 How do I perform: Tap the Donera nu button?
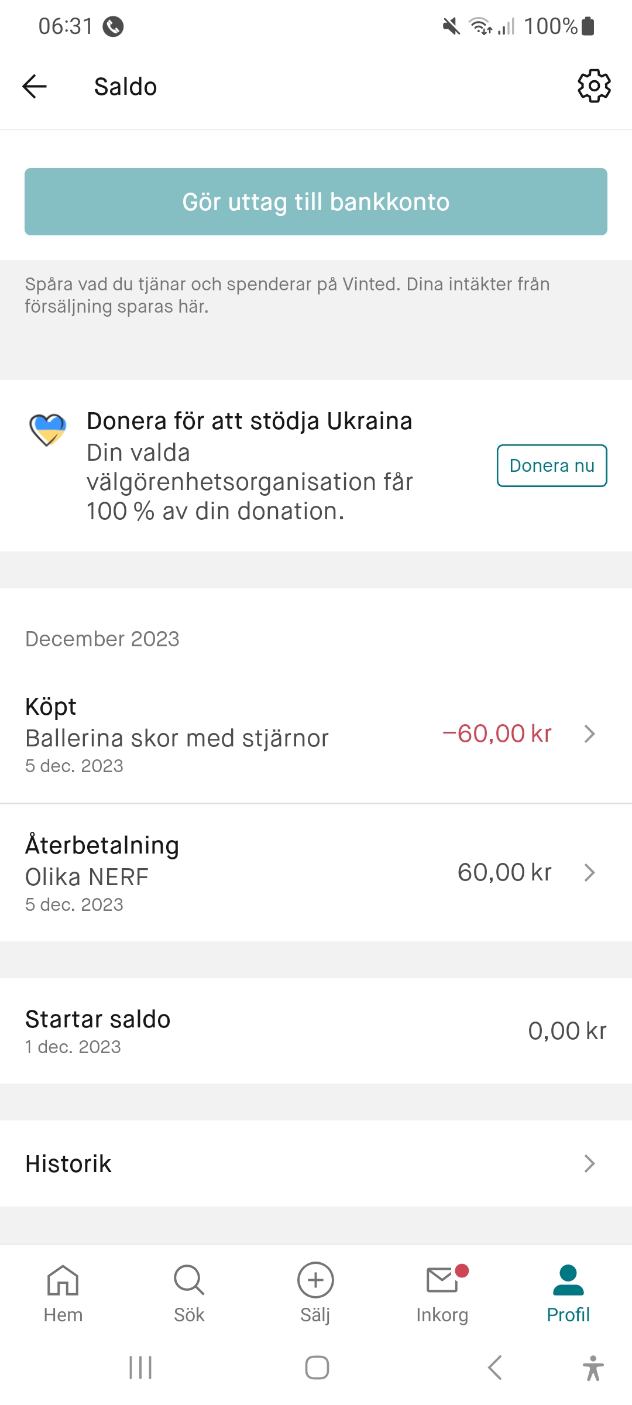tap(551, 465)
